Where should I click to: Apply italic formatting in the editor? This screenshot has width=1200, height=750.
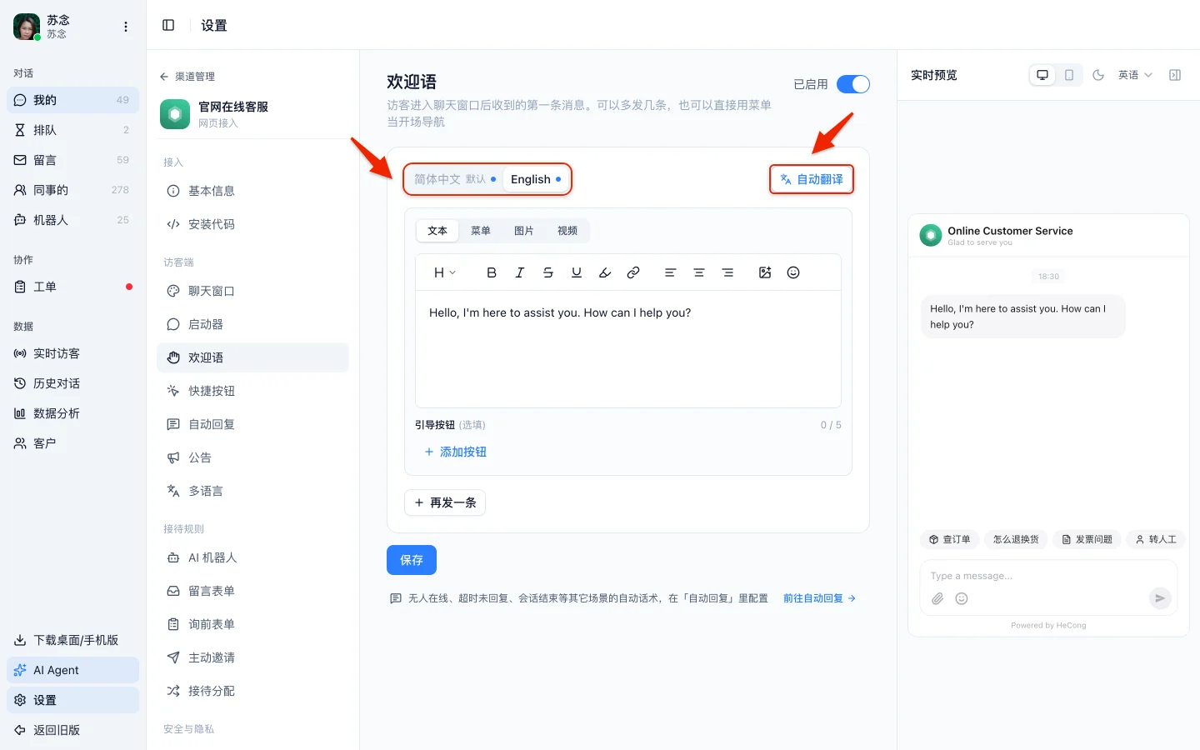point(520,272)
